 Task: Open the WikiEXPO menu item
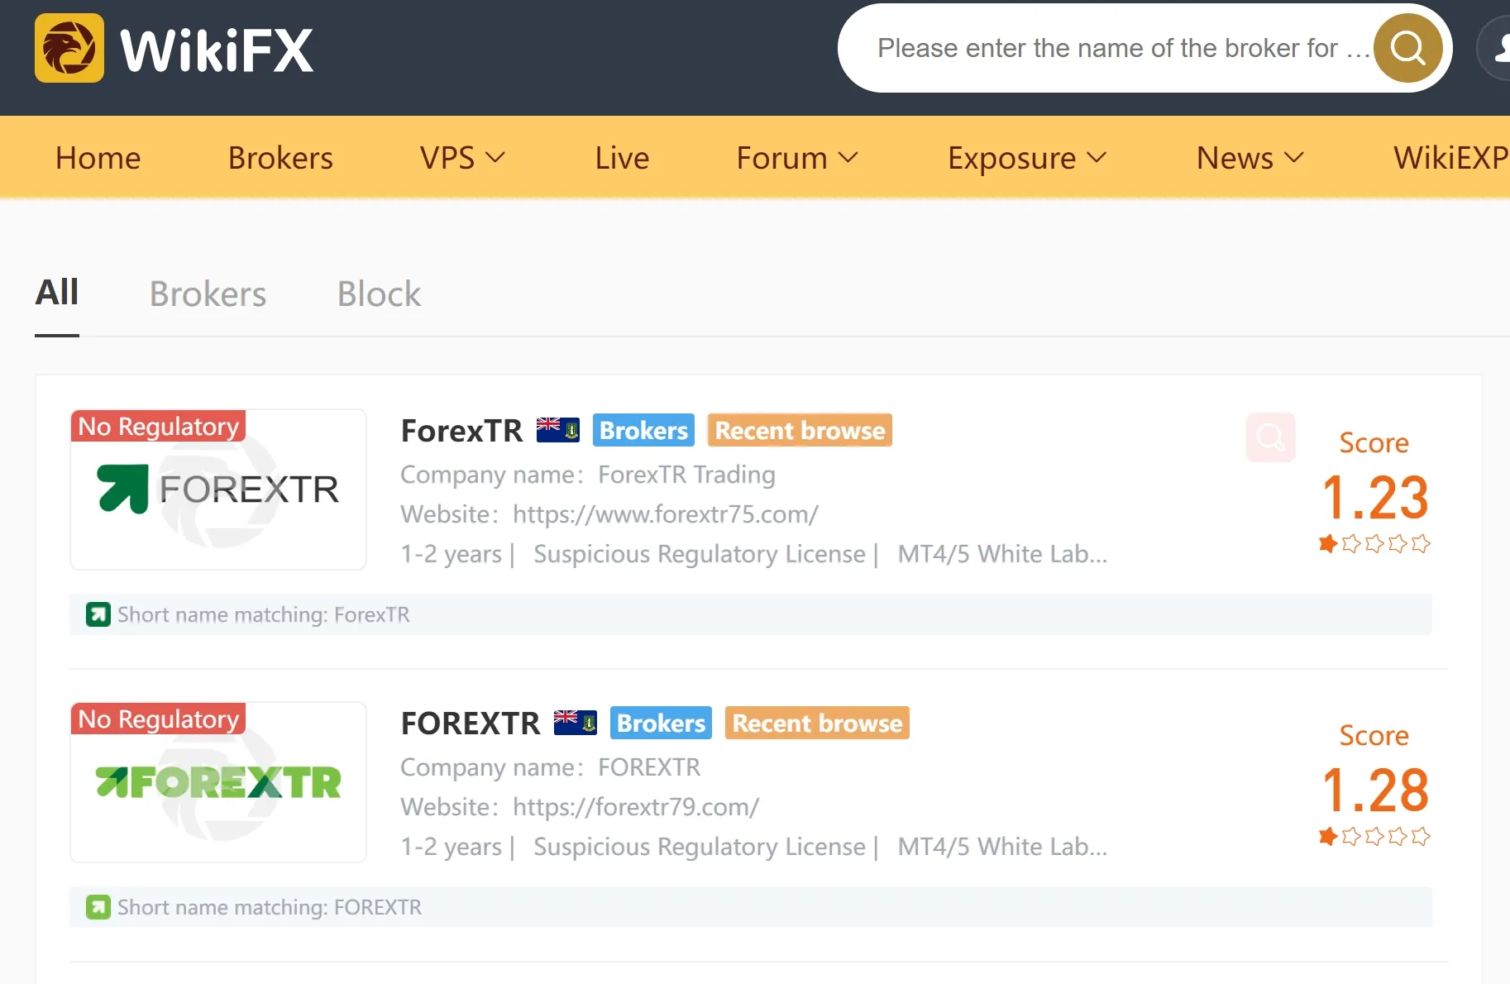pyautogui.click(x=1451, y=157)
